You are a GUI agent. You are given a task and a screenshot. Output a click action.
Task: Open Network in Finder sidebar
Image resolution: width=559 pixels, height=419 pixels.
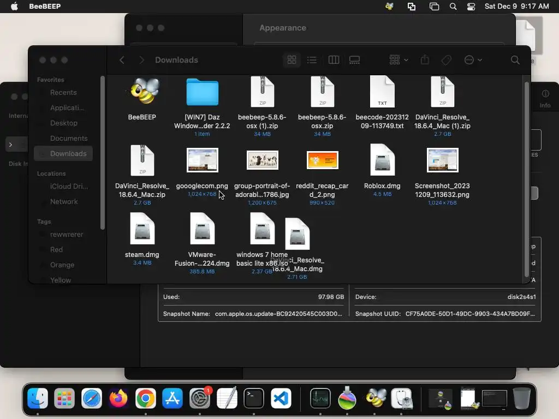click(63, 202)
